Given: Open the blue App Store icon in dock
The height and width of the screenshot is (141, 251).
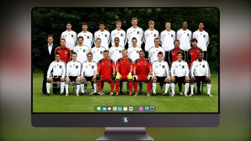Looking at the screenshot, I should tap(147, 109).
